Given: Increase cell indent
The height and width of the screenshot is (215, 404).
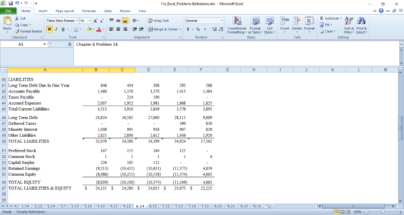Looking at the screenshot, I should click(x=141, y=29).
